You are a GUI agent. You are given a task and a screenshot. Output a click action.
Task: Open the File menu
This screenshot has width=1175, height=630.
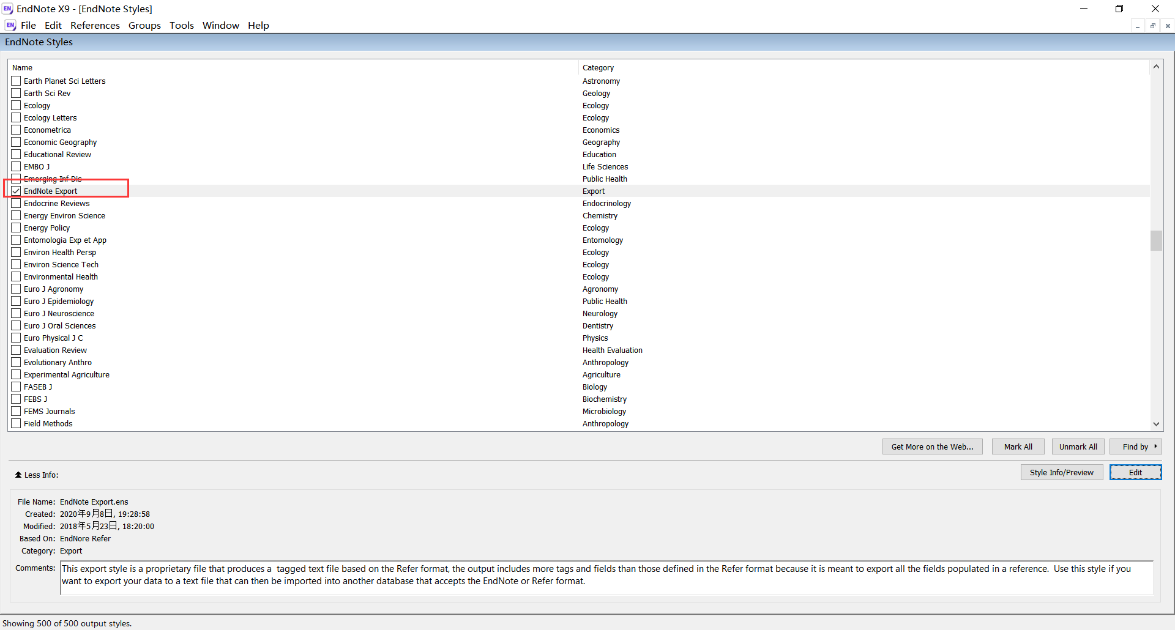pos(28,25)
